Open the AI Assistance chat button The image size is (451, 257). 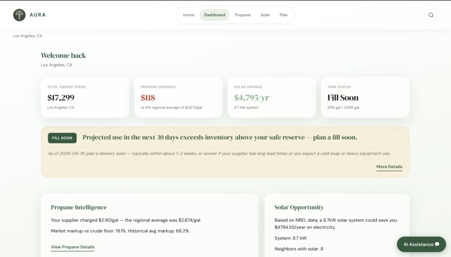tap(421, 244)
